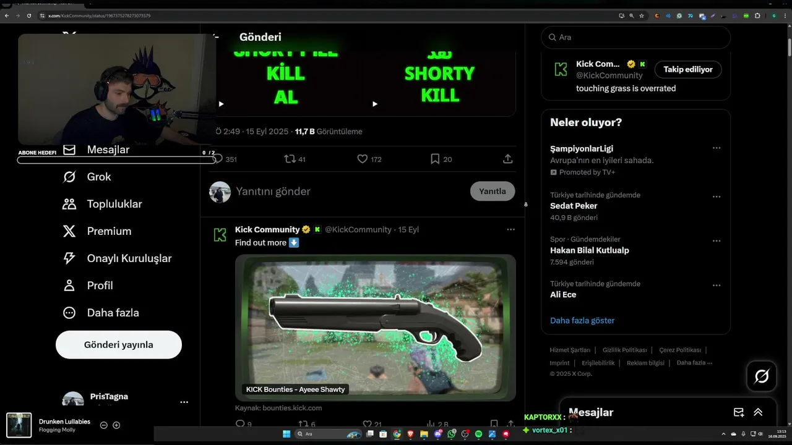792x445 pixels.
Task: Open the Hakan Bilal Kutlualp trend
Action: [589, 250]
